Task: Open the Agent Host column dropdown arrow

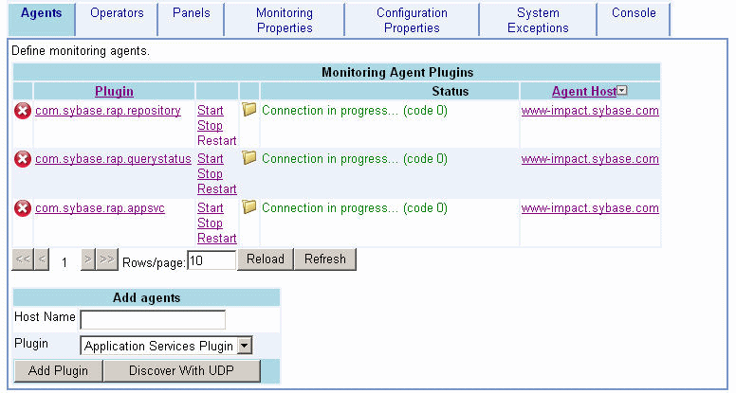Action: pos(622,90)
